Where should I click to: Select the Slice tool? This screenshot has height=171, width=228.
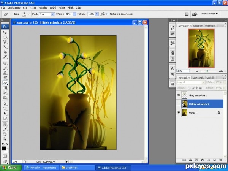5,57
